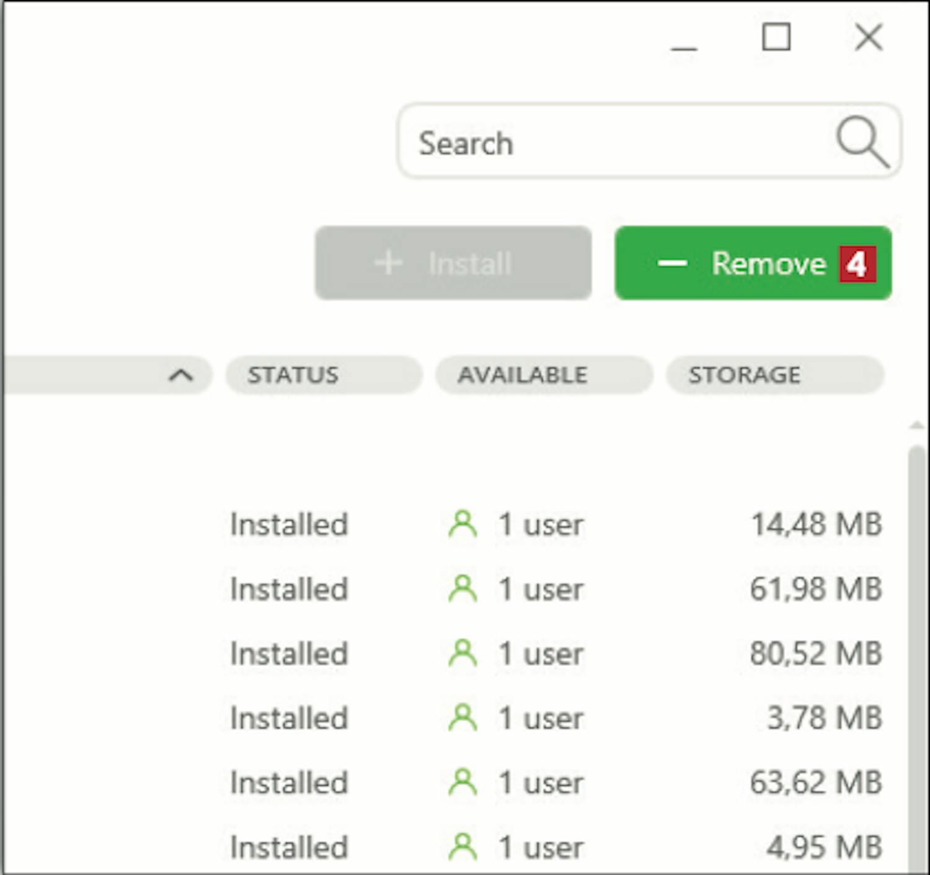The width and height of the screenshot is (930, 875).
Task: Click the scrollbar up arrow
Action: [x=916, y=425]
